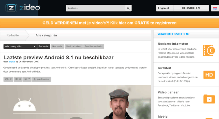Click the orange HD quality icon

click(x=209, y=75)
